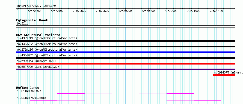Image resolution: width=243 pixels, height=104 pixels.
Task: Click the magenta MICU1|NM_006077 gene line
Action: pyautogui.click(x=126, y=93)
